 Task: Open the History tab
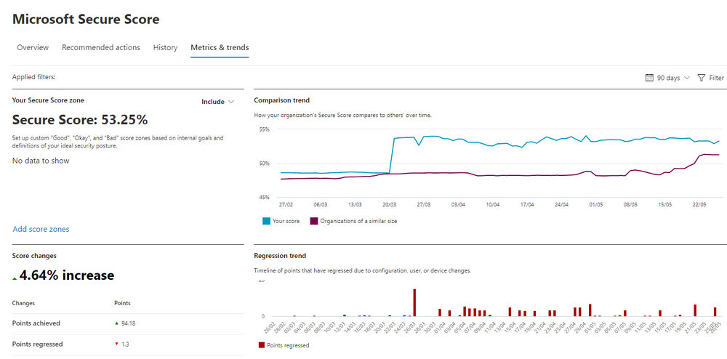pos(165,47)
